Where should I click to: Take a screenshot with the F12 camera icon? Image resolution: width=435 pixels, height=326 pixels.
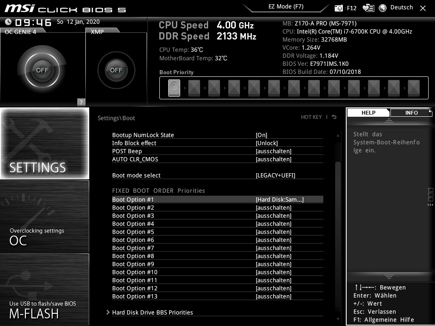tap(339, 8)
